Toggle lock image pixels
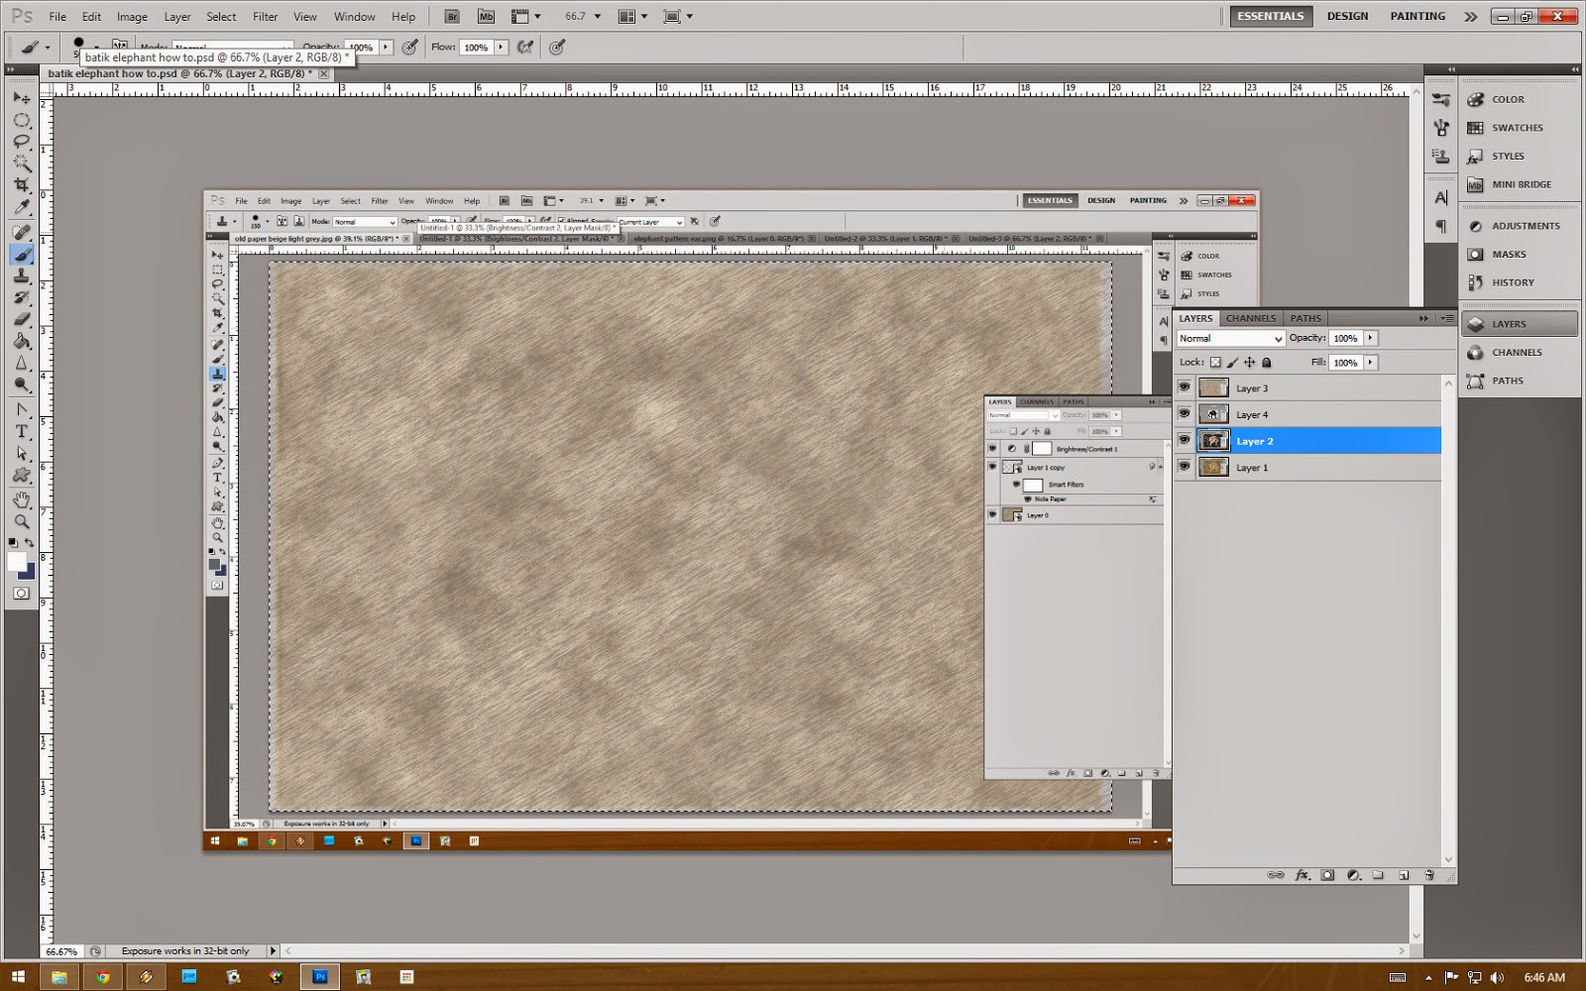 tap(1232, 363)
